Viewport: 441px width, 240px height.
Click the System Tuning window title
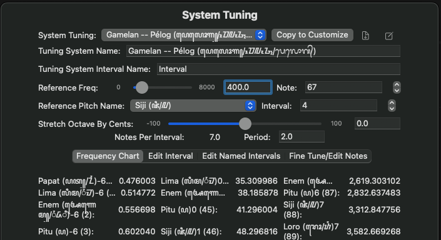(220, 15)
